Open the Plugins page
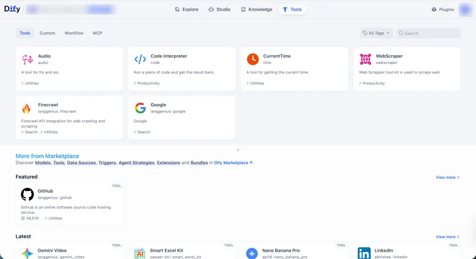Image resolution: width=476 pixels, height=259 pixels. [443, 10]
